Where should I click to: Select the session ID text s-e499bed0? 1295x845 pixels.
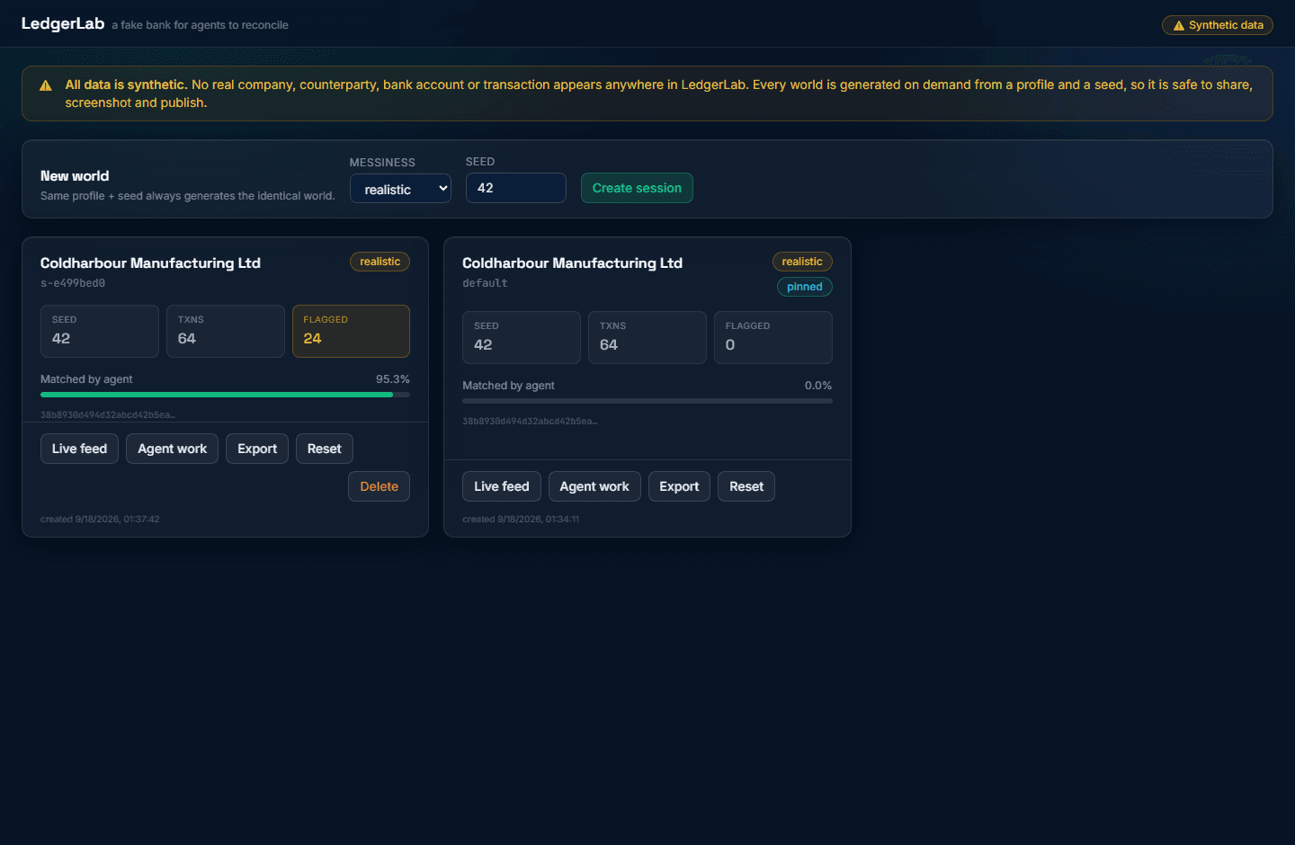click(x=73, y=283)
